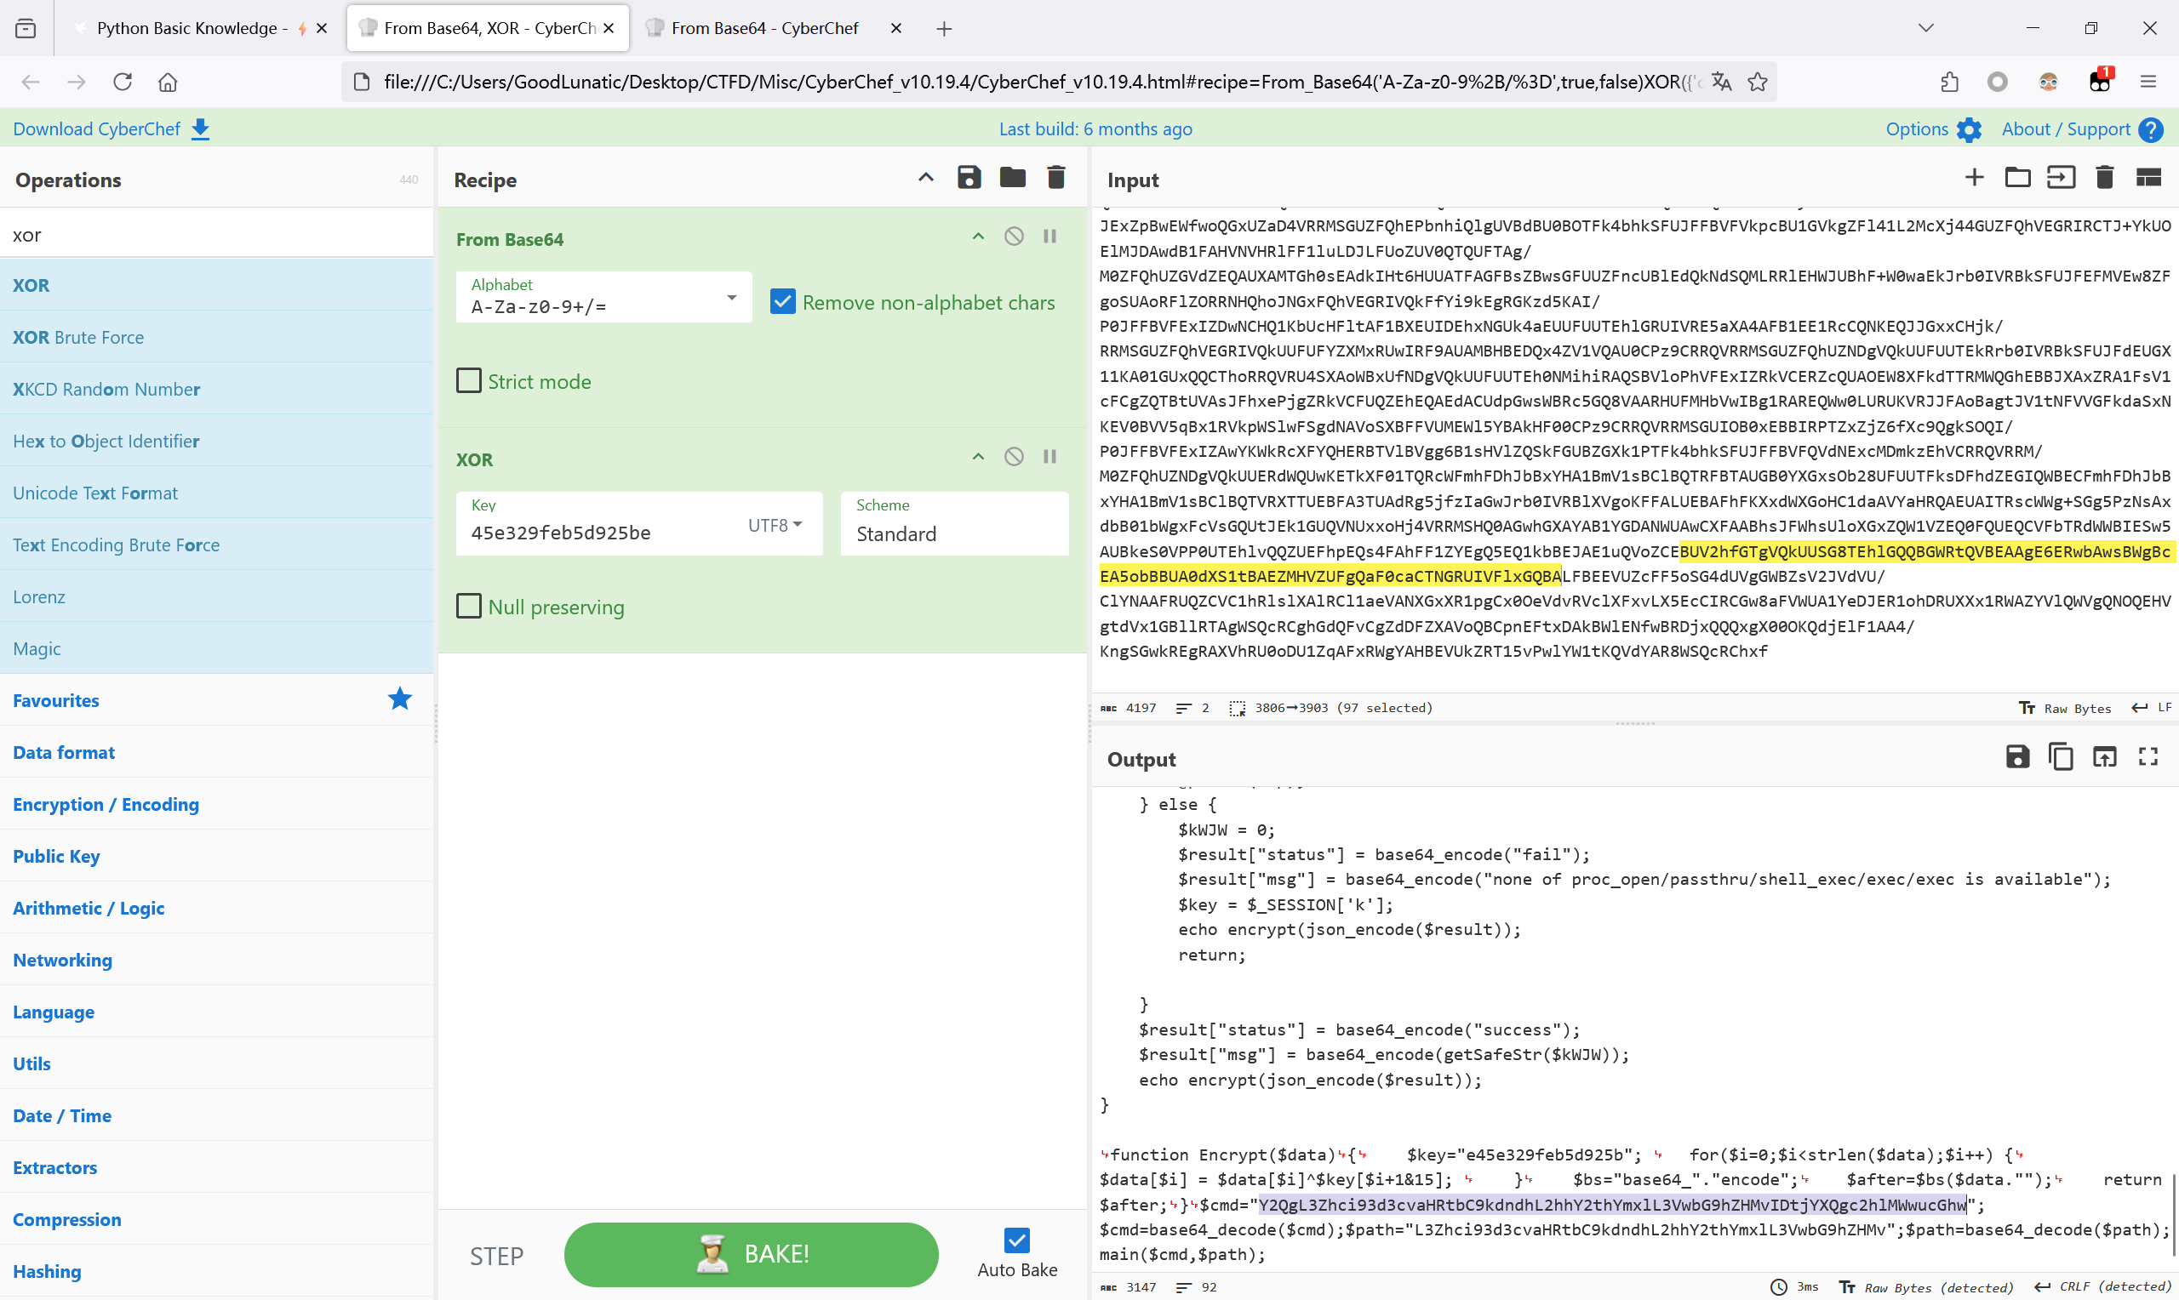The width and height of the screenshot is (2179, 1300).
Task: Select the Magic operation
Action: 216,648
